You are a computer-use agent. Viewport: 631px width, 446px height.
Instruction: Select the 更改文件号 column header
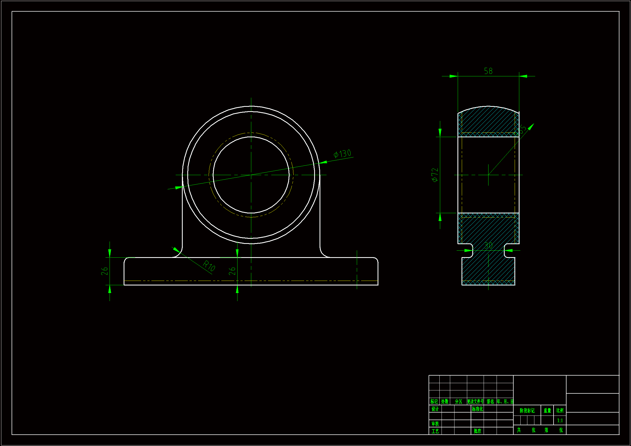[475, 401]
